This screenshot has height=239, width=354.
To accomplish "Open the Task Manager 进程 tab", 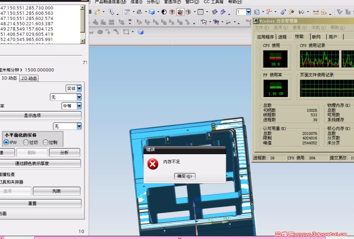I will (x=282, y=37).
